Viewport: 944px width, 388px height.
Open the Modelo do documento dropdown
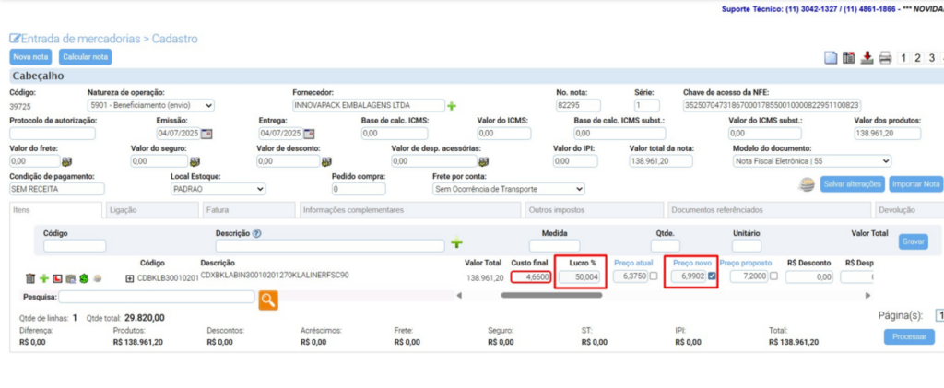[x=811, y=161]
